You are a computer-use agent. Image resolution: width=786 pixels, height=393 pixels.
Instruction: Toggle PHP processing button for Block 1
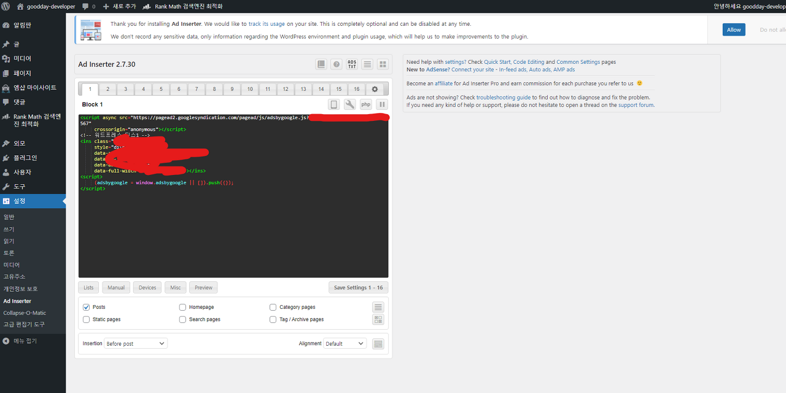(366, 104)
